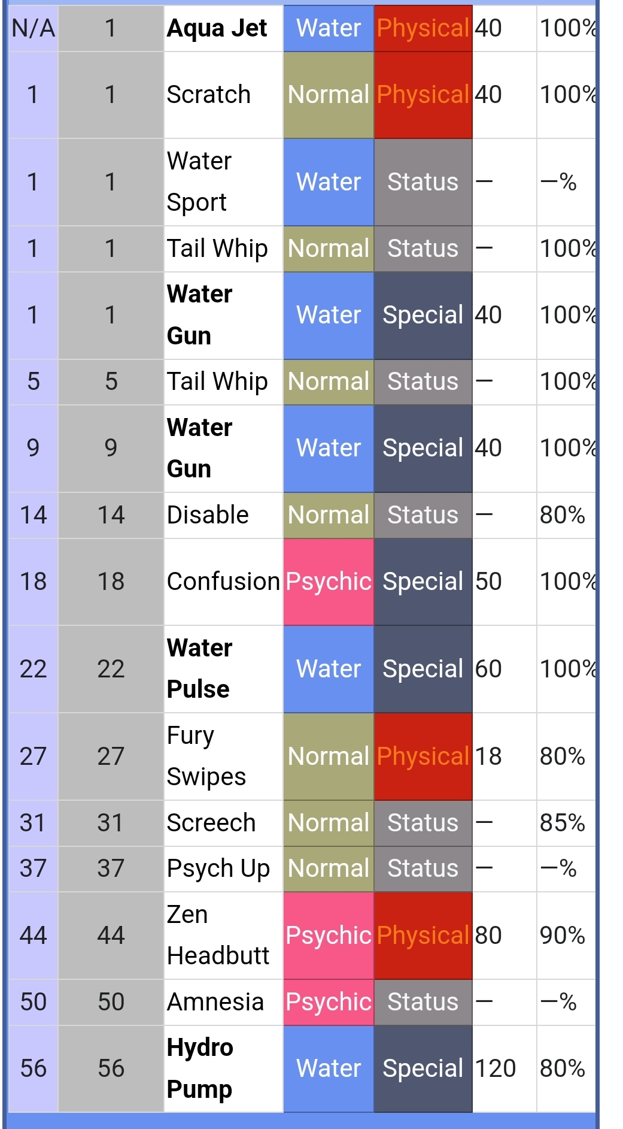Screen dimensions: 623x1129
Task: Open the Amnesia move link
Action: [215, 1002]
